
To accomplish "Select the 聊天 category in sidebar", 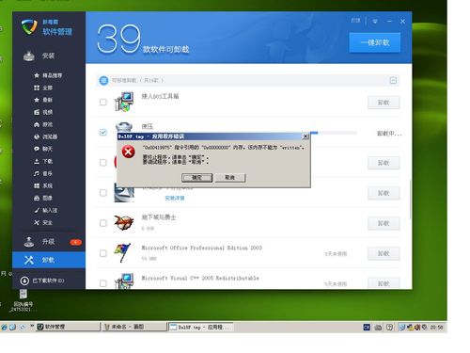I will [43, 149].
